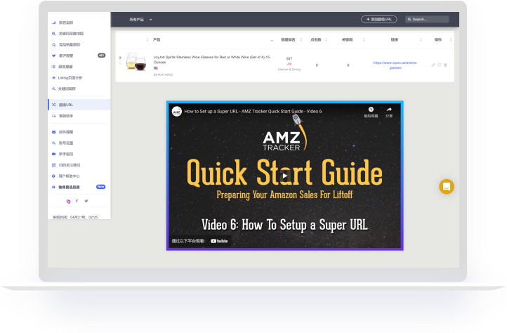Click the YouTube logo on the video
The height and width of the screenshot is (333, 507).
coord(219,241)
